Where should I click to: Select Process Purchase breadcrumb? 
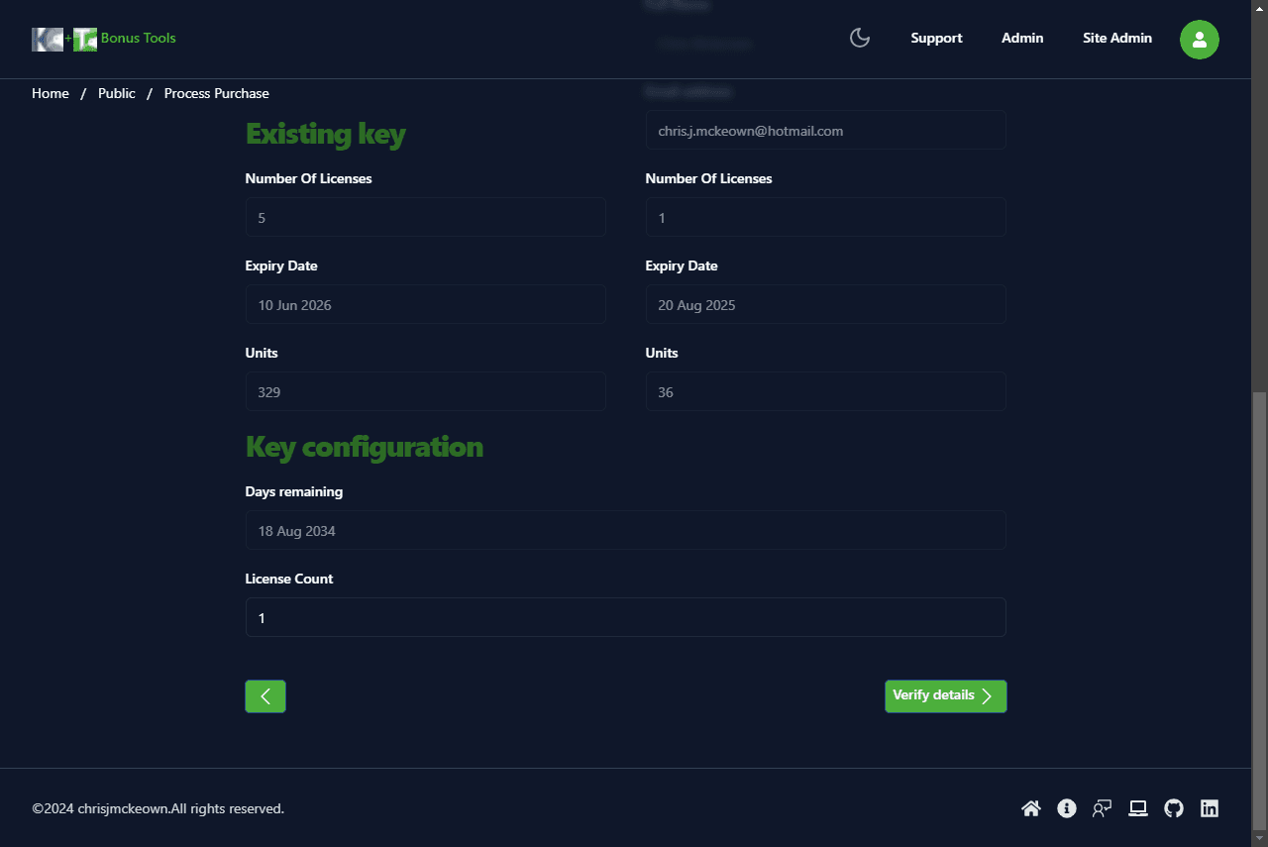tap(216, 93)
